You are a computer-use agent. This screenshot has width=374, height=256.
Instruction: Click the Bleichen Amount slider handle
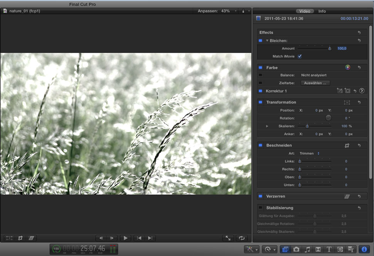pyautogui.click(x=330, y=49)
